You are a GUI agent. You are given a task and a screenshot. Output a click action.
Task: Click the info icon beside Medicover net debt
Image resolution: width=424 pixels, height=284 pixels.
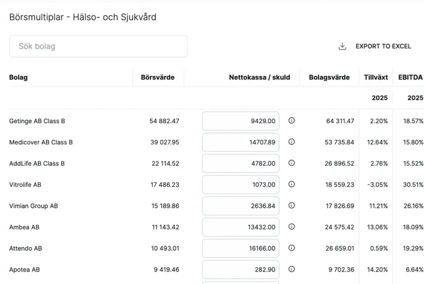(x=292, y=142)
